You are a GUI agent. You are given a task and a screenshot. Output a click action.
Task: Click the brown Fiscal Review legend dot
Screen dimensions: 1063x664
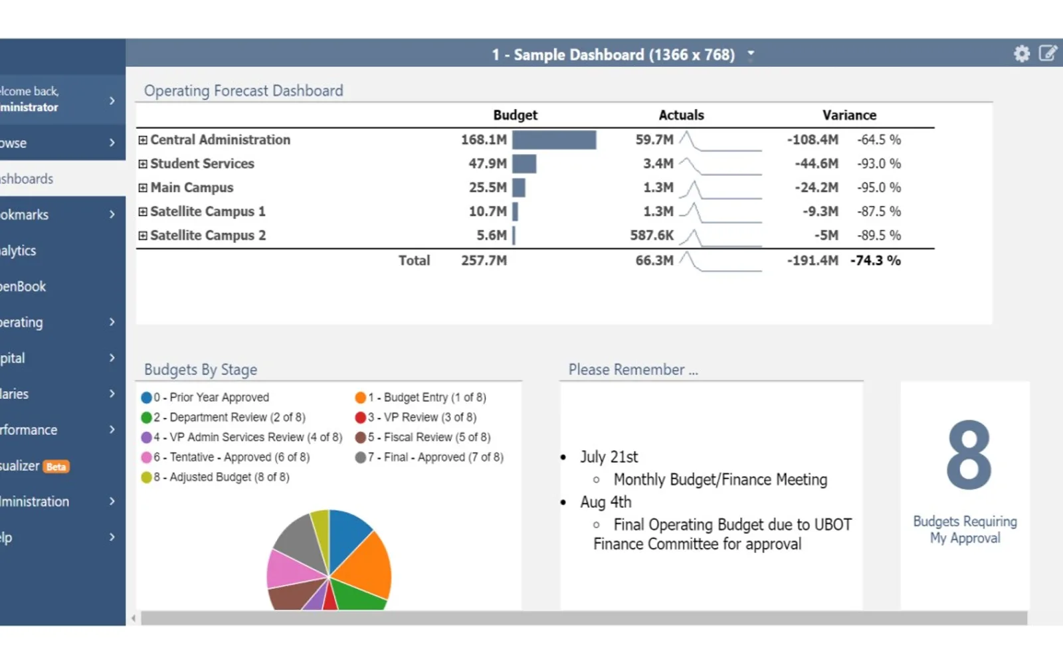coord(361,438)
